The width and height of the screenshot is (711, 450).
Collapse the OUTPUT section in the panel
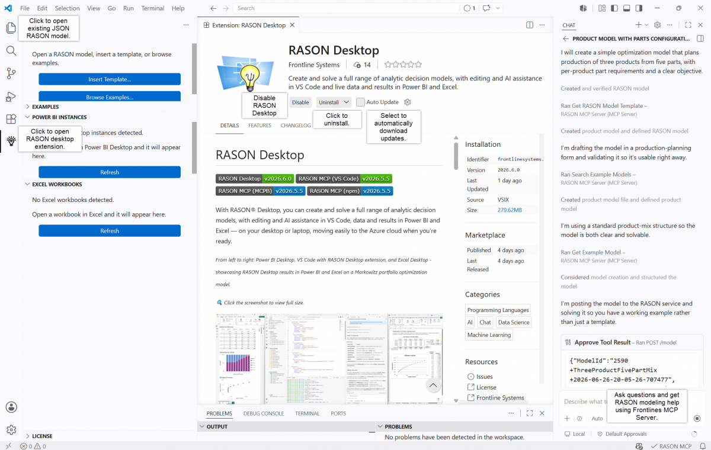point(217,426)
